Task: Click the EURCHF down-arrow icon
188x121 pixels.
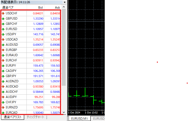Action: click(3, 60)
